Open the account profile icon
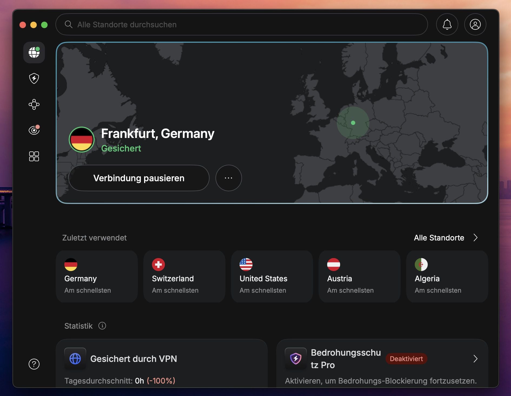 [x=475, y=24]
